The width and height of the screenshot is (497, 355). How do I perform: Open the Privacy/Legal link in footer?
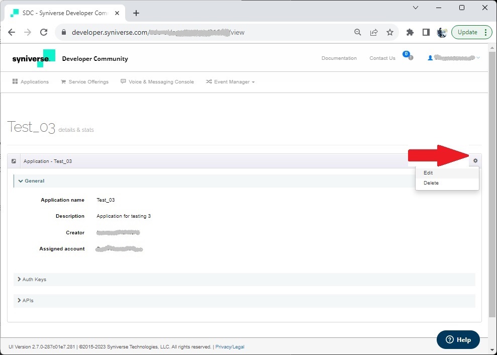pyautogui.click(x=230, y=347)
